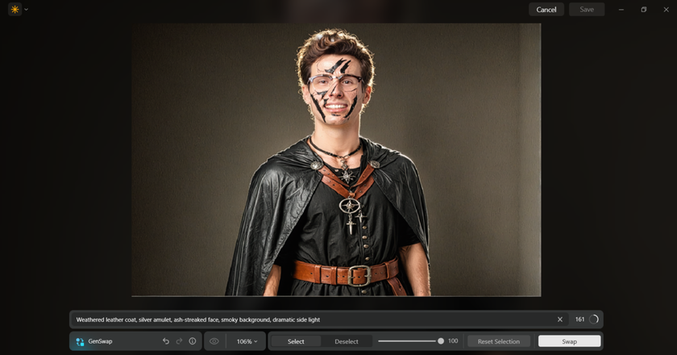This screenshot has height=355, width=677.
Task: Maximize the application window
Action: (644, 10)
